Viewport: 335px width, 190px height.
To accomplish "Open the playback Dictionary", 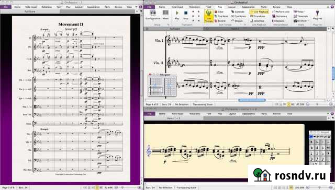I will 280,16.
